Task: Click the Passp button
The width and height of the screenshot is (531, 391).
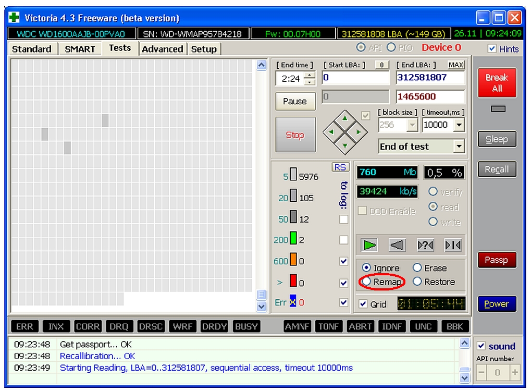Action: pos(497,260)
